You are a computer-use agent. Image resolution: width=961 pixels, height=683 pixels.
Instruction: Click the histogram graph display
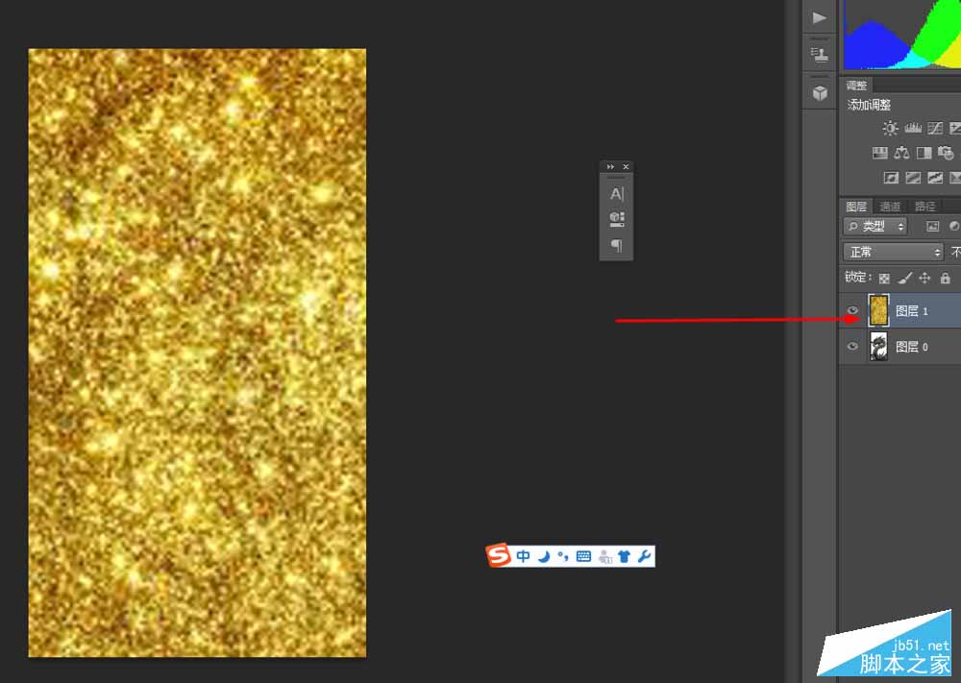pos(902,35)
